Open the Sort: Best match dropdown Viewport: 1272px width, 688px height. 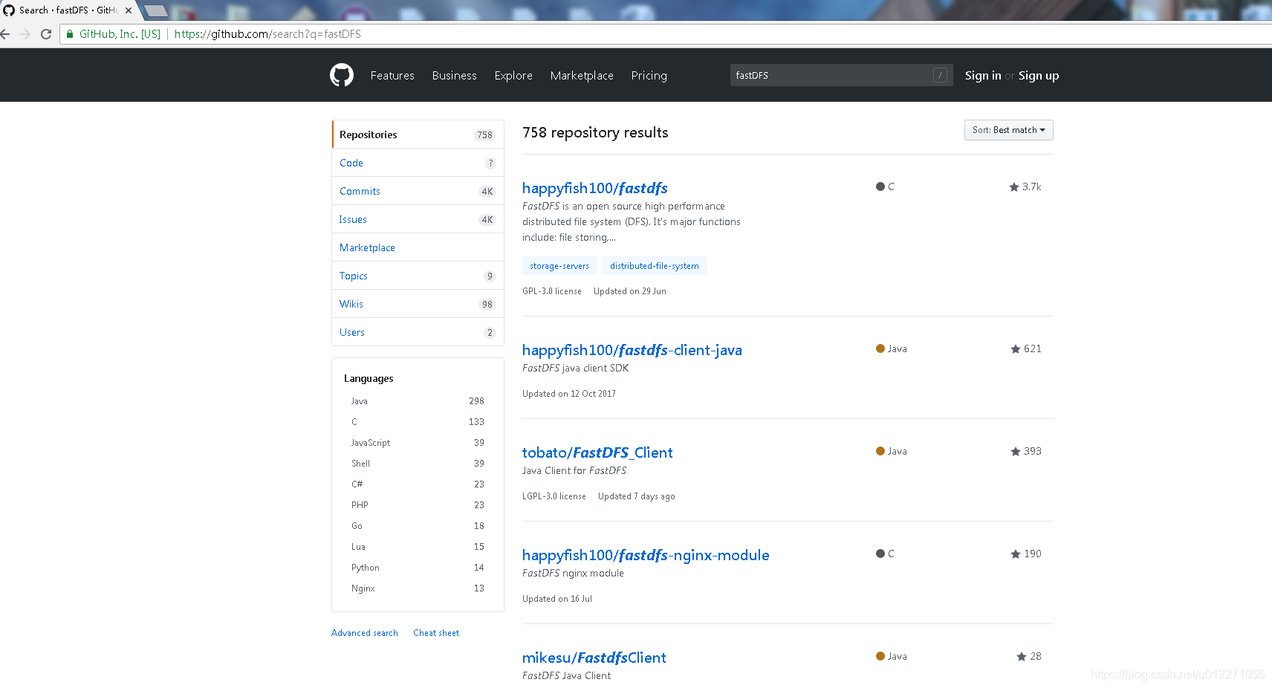point(1008,130)
